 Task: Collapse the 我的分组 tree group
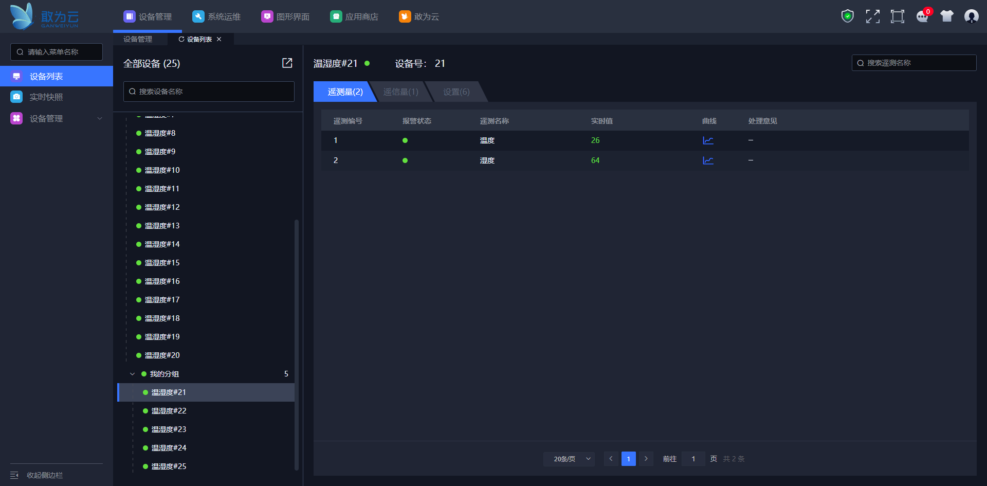pyautogui.click(x=132, y=374)
